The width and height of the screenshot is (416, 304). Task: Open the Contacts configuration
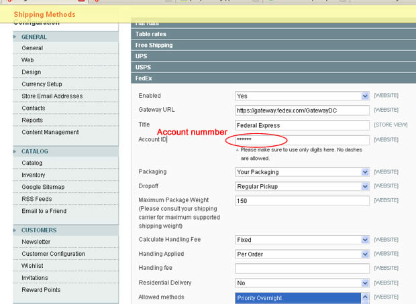click(x=34, y=108)
